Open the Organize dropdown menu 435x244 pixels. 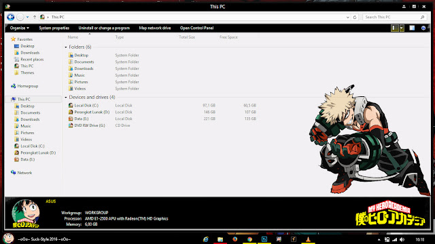click(20, 28)
